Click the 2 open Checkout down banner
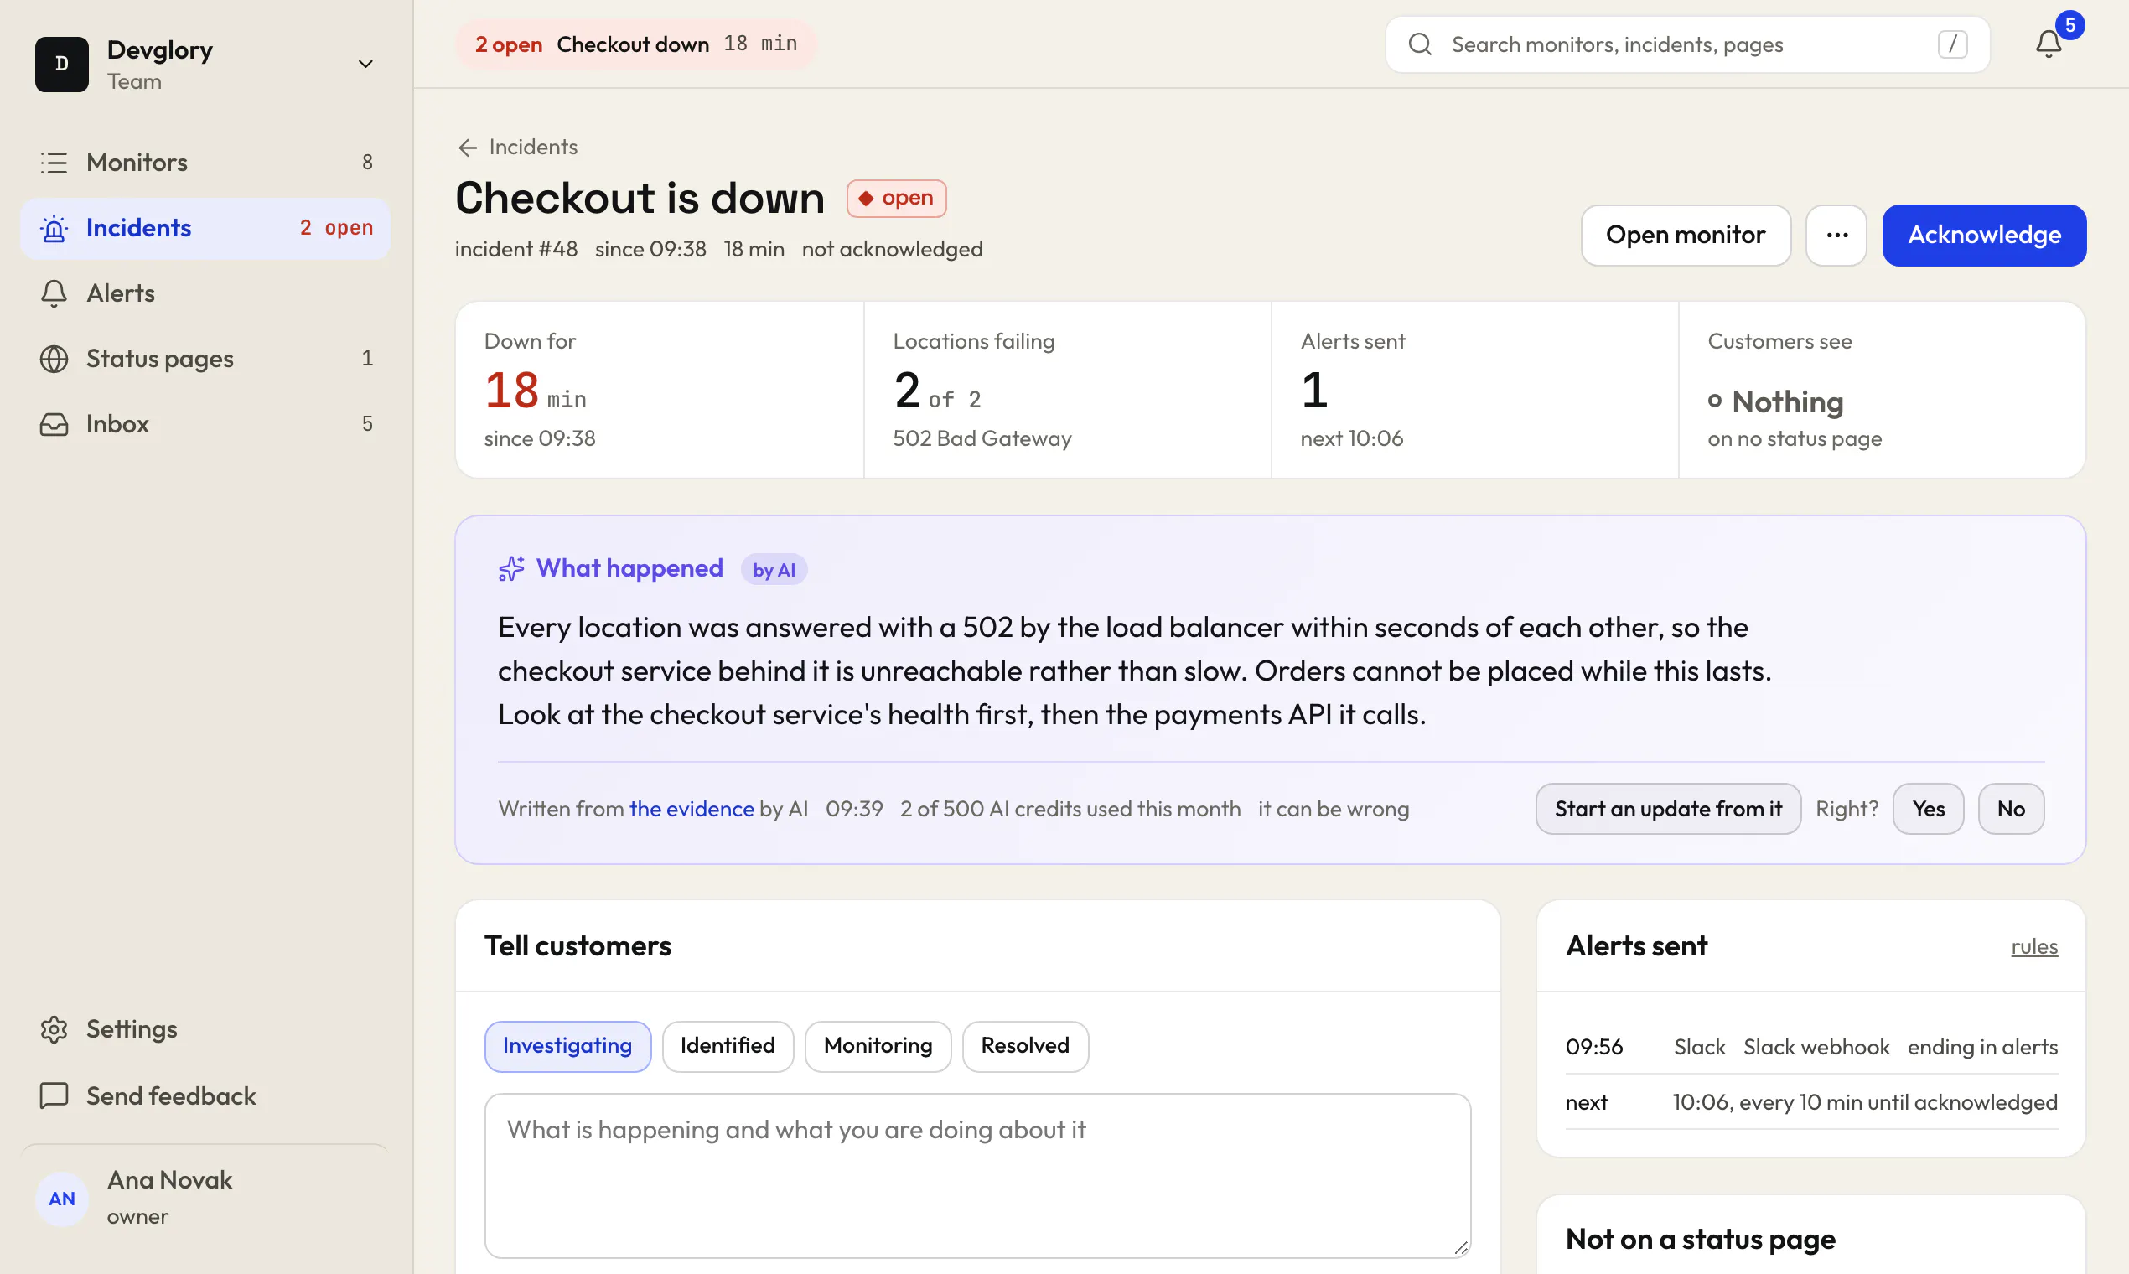This screenshot has width=2129, height=1274. [x=635, y=44]
